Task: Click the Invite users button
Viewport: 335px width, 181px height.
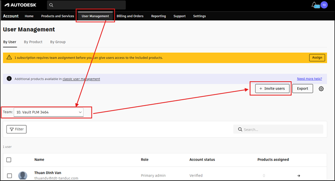Action: pos(272,89)
